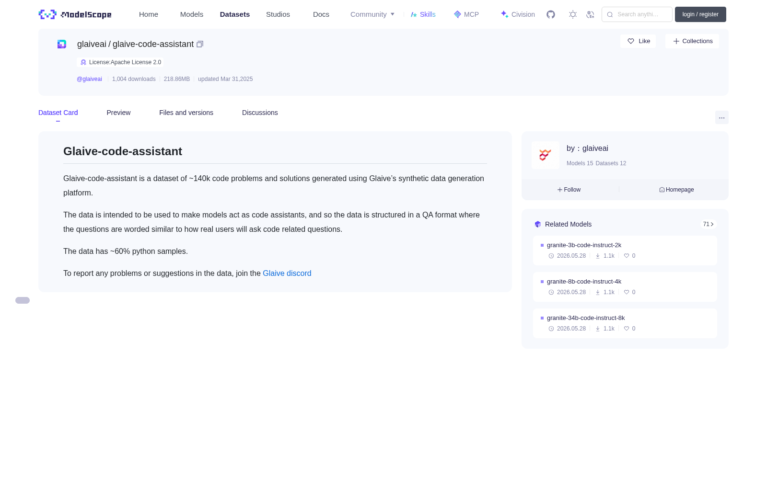Screen dimensions: 767x479
Task: Open the Glaive discord link
Action: pyautogui.click(x=287, y=273)
